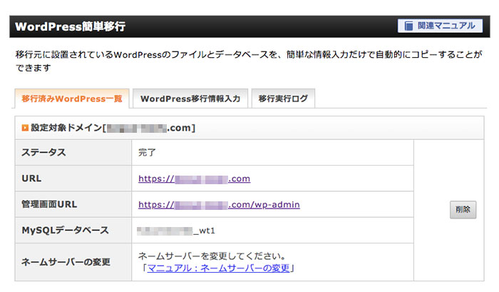Click the ネームサーバーの変更 row label
Image resolution: width=499 pixels, height=292 pixels.
pyautogui.click(x=66, y=262)
